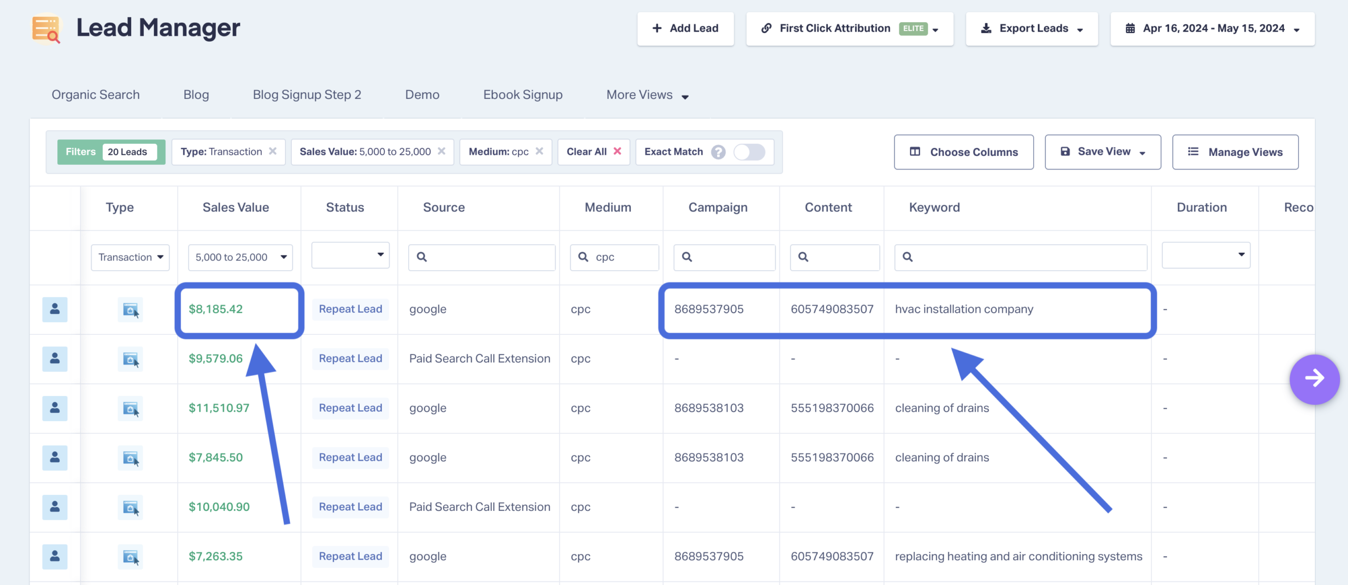Expand the Status filter dropdown
This screenshot has width=1348, height=585.
(x=350, y=255)
